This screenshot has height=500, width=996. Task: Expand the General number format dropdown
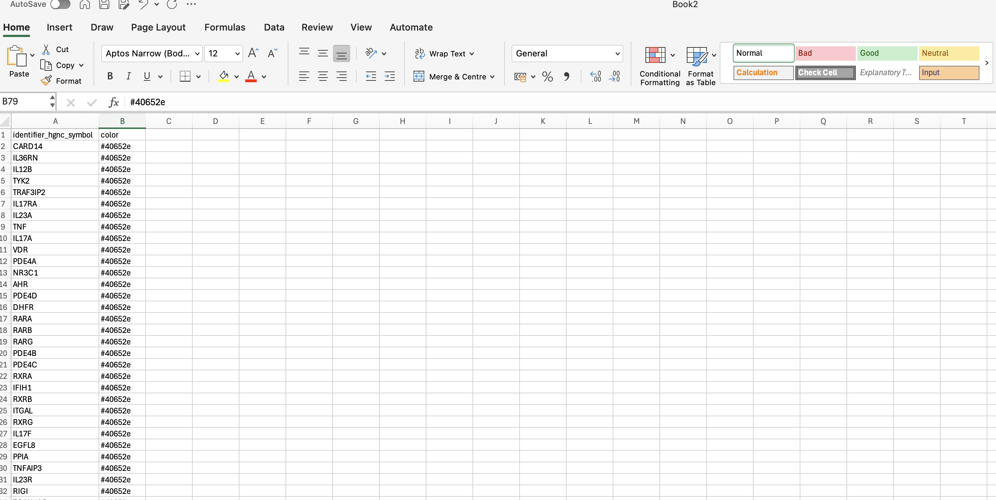click(617, 54)
